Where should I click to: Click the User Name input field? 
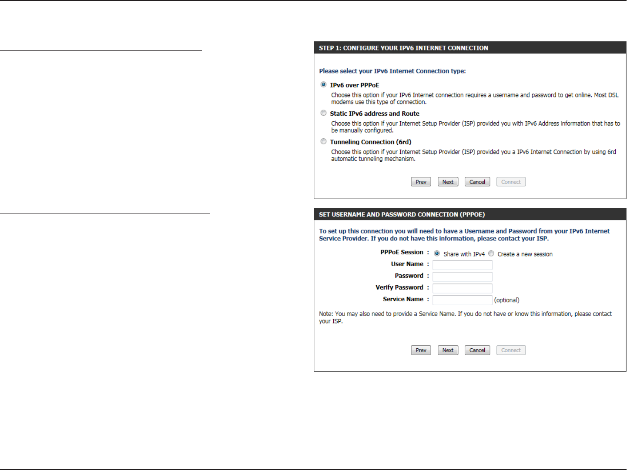pos(463,265)
